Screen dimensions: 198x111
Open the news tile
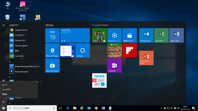point(99,80)
